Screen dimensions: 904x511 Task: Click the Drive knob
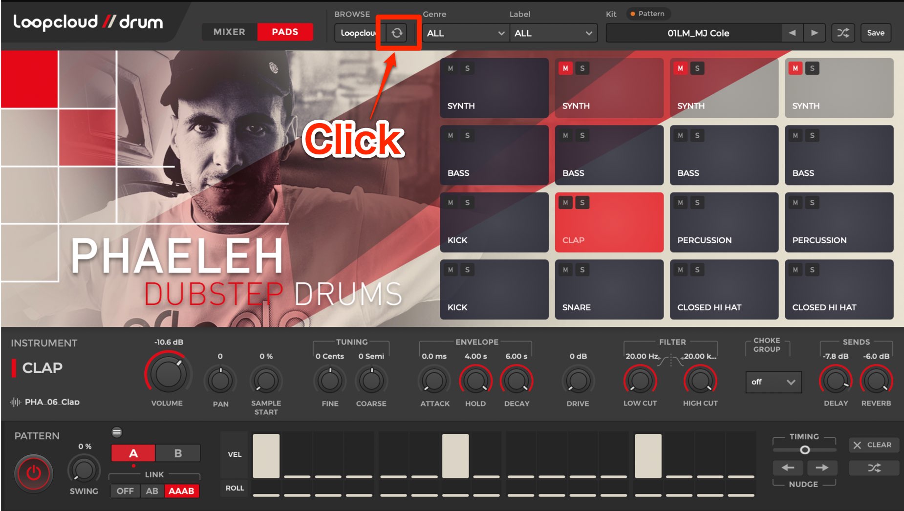[x=578, y=381]
